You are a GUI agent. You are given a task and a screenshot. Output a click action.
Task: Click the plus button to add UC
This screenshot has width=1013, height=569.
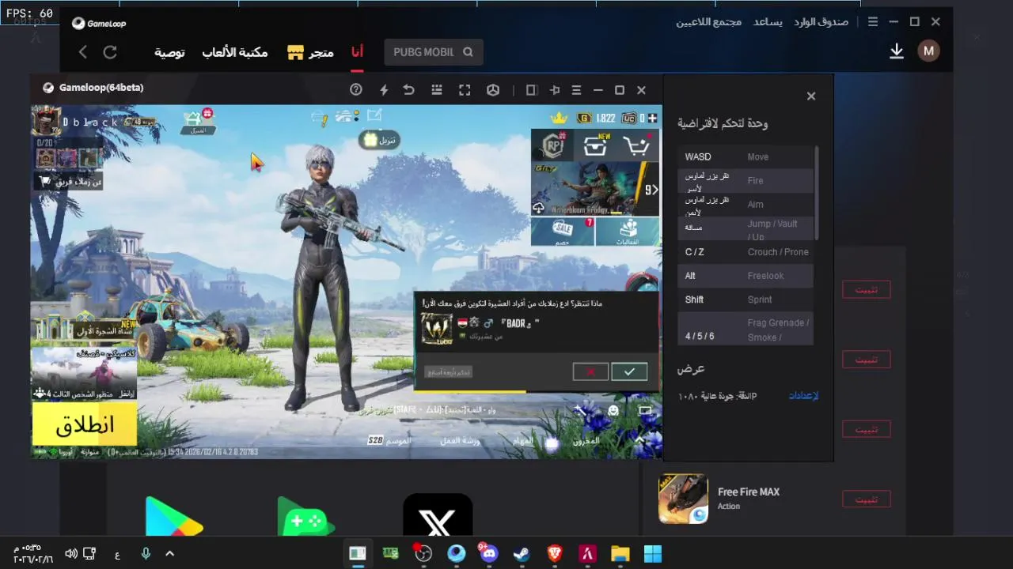(653, 118)
